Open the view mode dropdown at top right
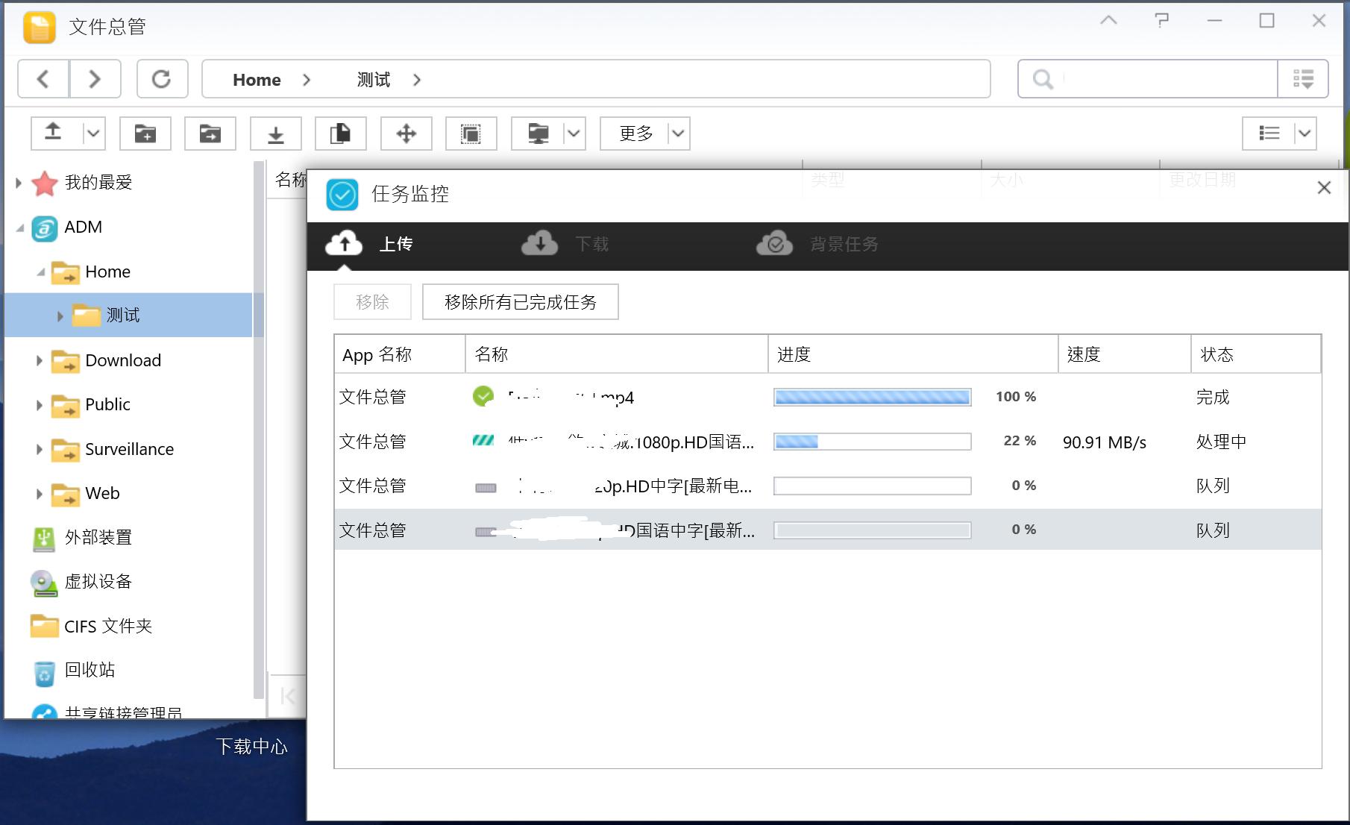1350x825 pixels. coord(1304,134)
